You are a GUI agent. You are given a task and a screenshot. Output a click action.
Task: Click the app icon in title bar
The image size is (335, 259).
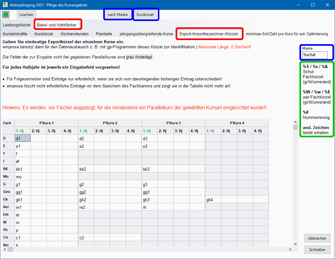(4, 5)
